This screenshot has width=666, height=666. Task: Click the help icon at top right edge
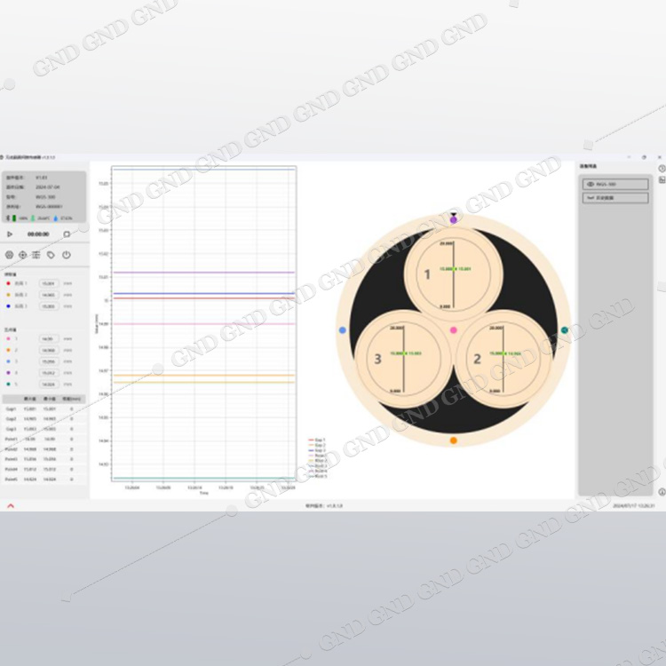click(x=662, y=168)
